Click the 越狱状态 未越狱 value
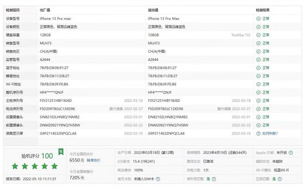This screenshot has height=189, width=303. [277, 162]
